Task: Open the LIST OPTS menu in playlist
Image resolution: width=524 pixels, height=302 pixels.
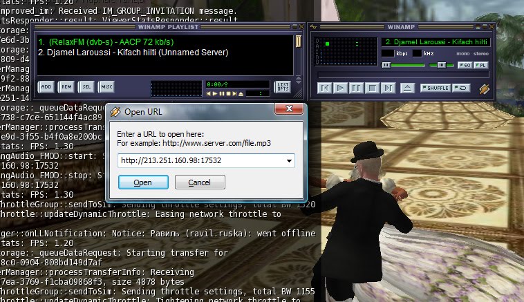Action: [x=283, y=87]
